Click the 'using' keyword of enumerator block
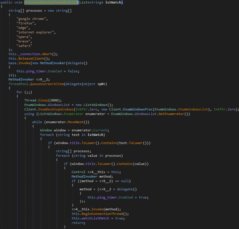The height and width of the screenshot is (229, 239). pyautogui.click(x=29, y=114)
